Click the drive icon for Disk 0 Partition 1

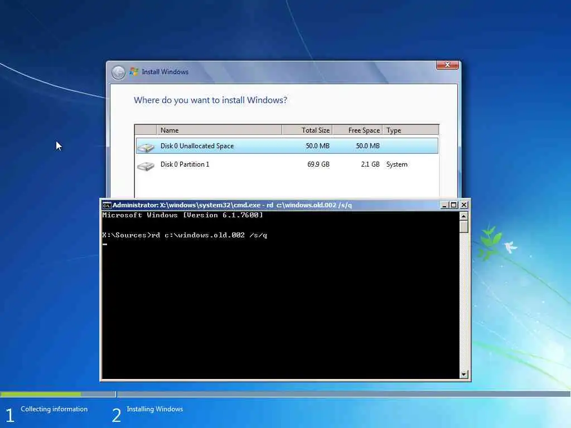146,166
